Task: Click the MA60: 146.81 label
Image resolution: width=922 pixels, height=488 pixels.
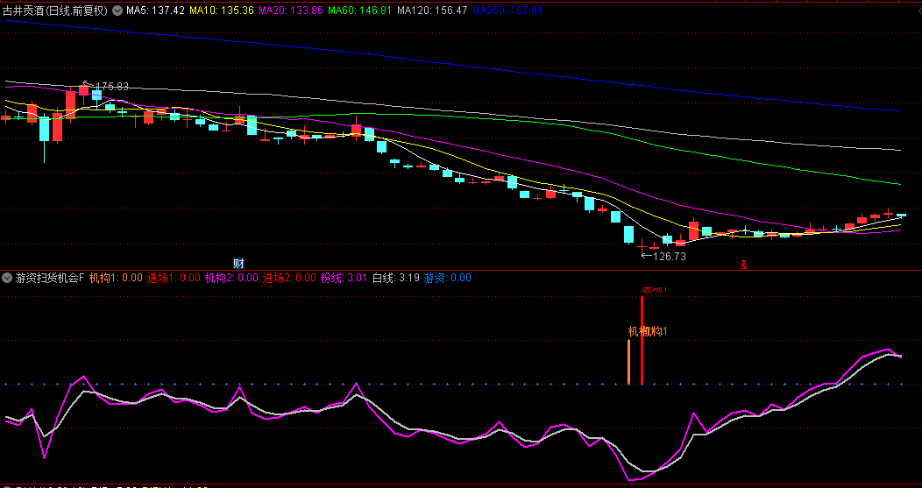Action: (360, 11)
